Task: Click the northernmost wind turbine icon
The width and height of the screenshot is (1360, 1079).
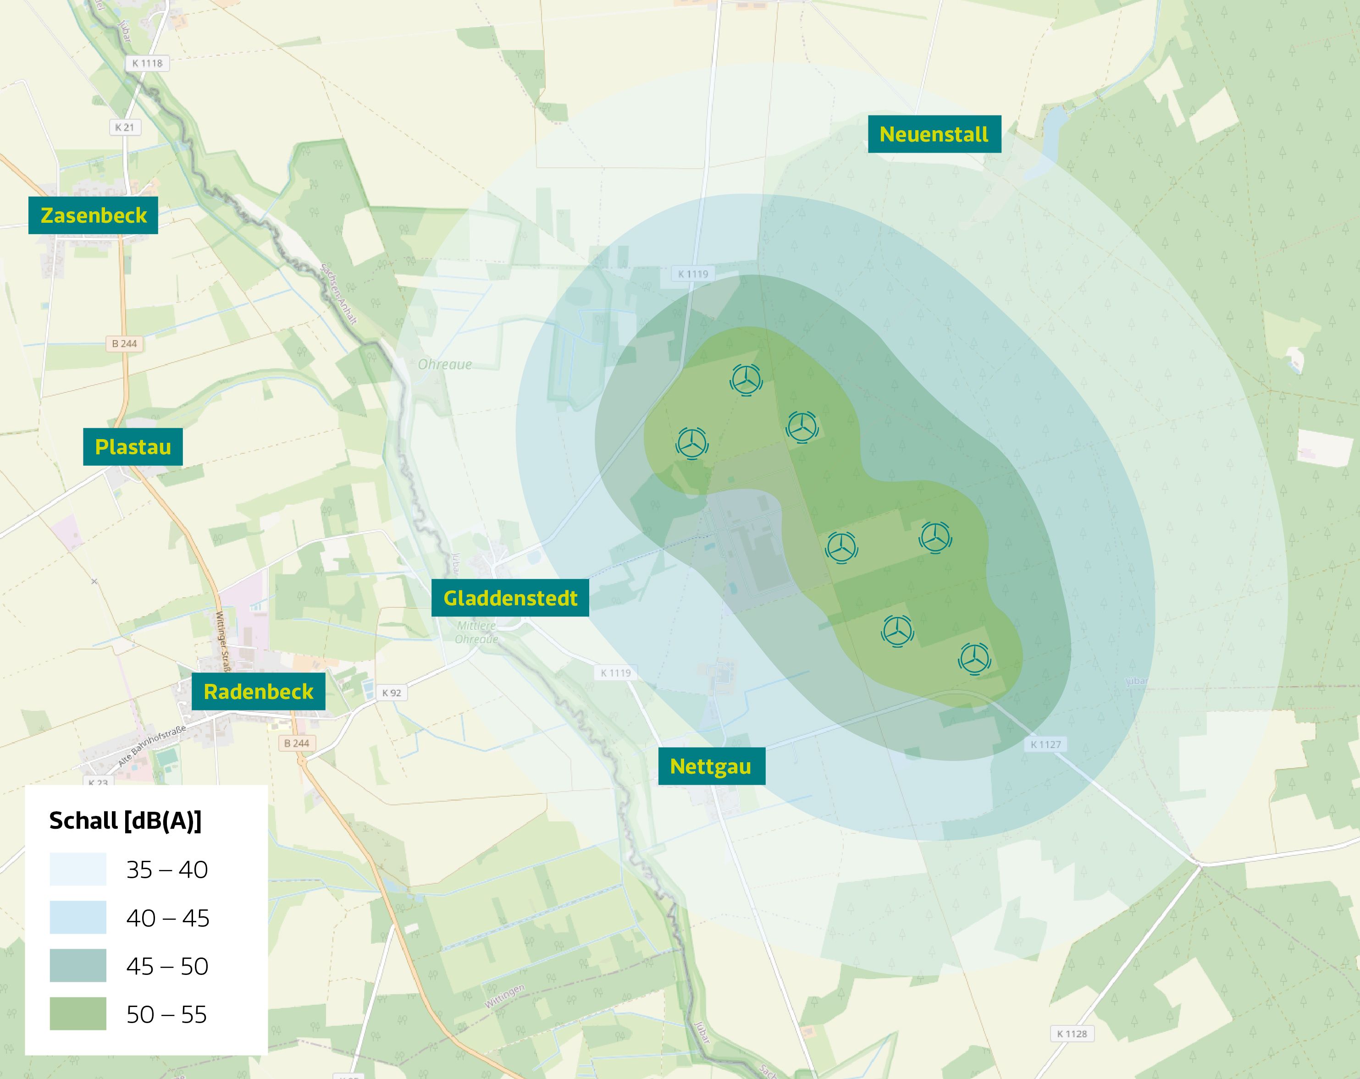Action: tap(746, 380)
